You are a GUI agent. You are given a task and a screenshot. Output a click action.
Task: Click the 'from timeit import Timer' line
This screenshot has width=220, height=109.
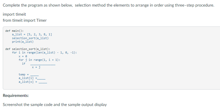pos(25,20)
